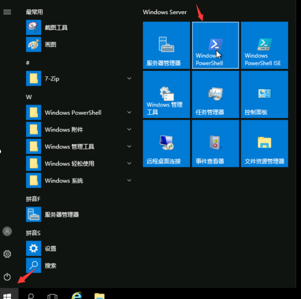This screenshot has width=301, height=299.
Task: Click the 拼音S group header
Action: pyautogui.click(x=33, y=233)
